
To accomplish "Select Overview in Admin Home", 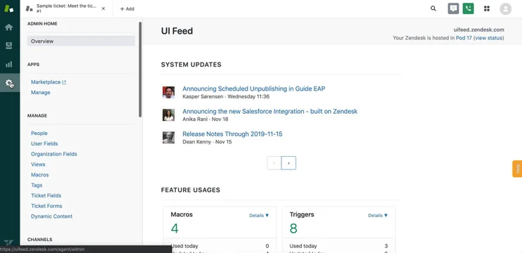I will 81,41.
